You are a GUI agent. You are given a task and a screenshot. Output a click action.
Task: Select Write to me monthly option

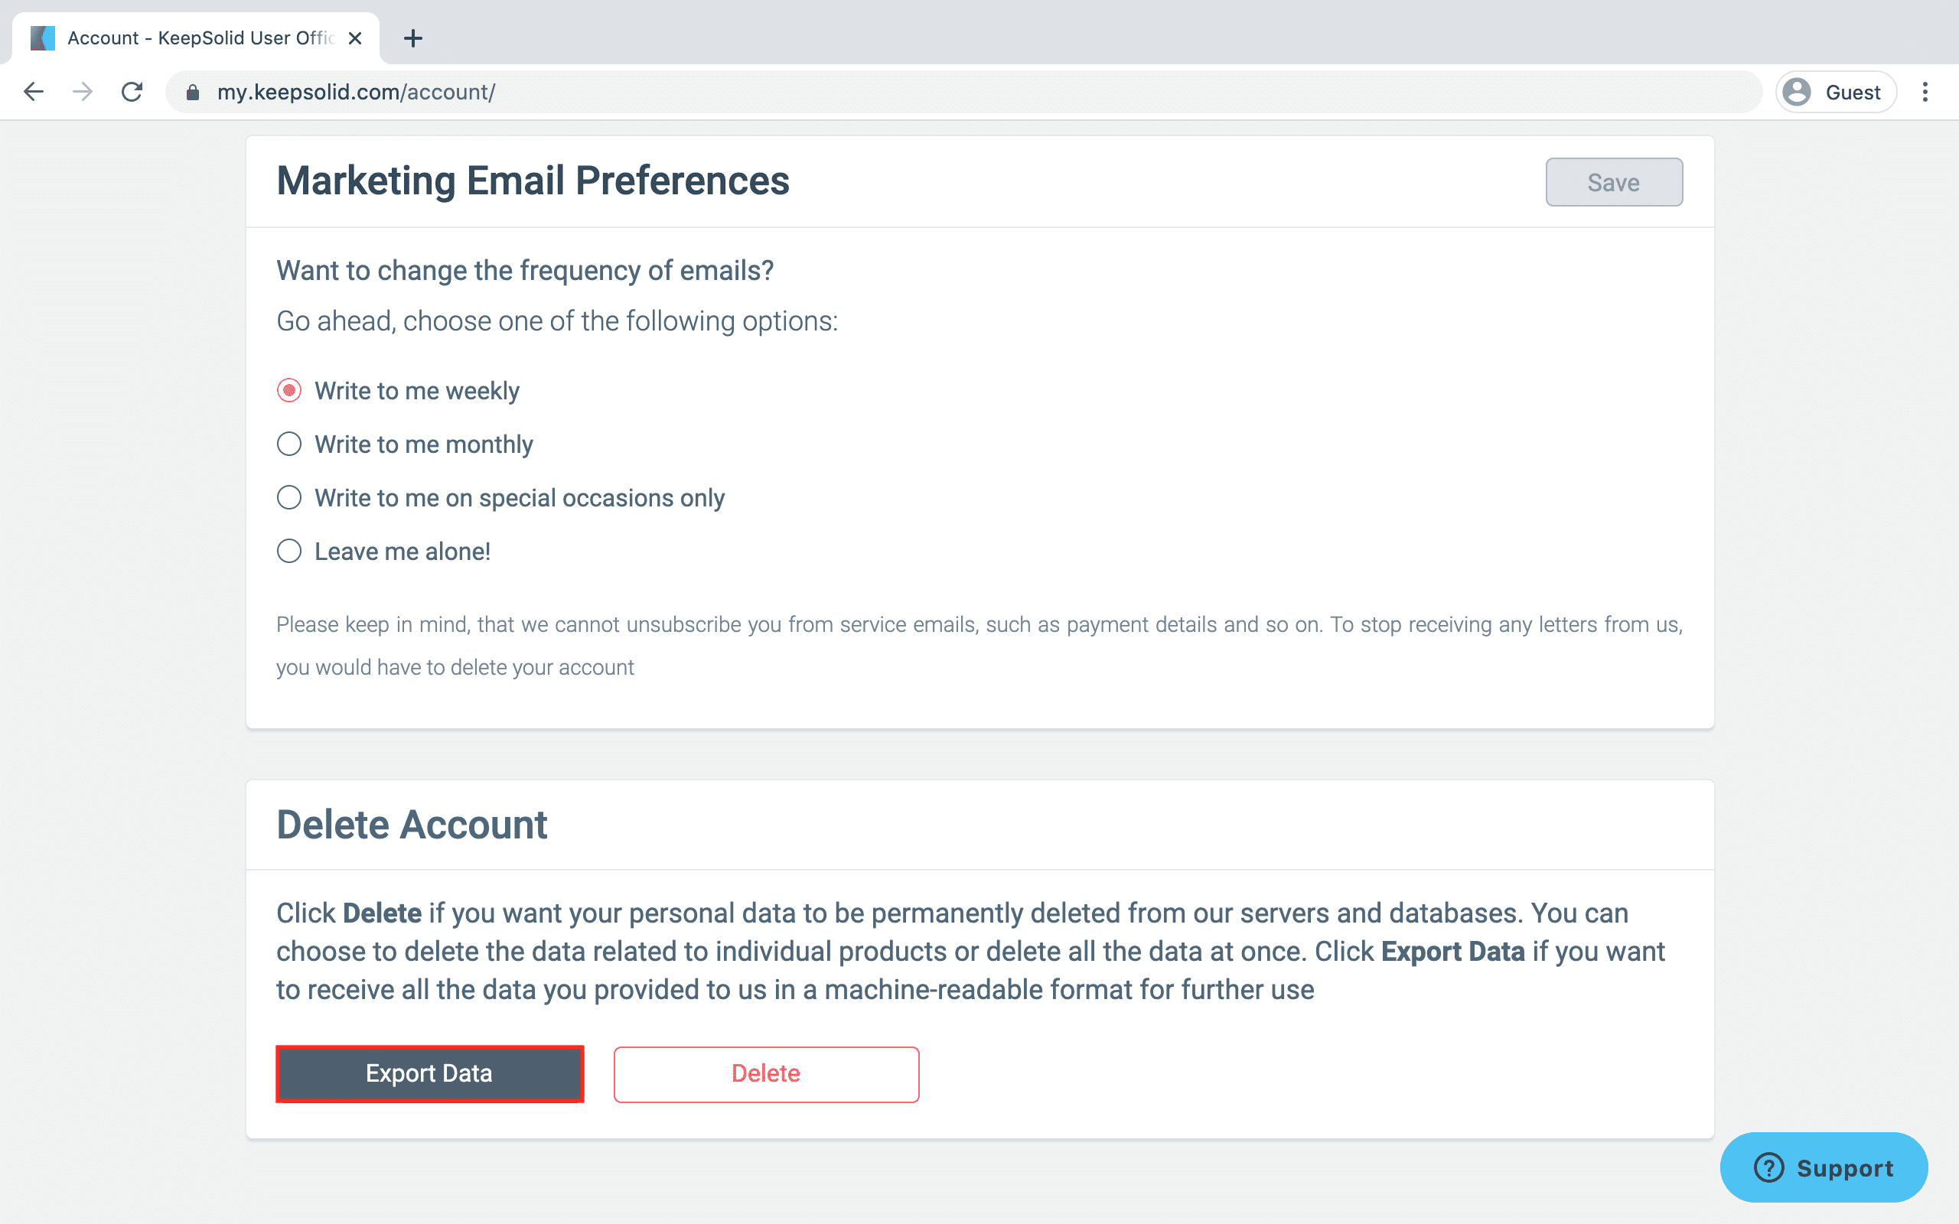[x=289, y=444]
